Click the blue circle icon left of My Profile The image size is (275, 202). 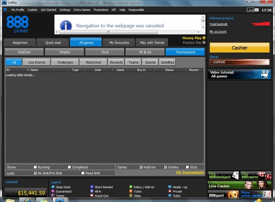click(x=5, y=10)
